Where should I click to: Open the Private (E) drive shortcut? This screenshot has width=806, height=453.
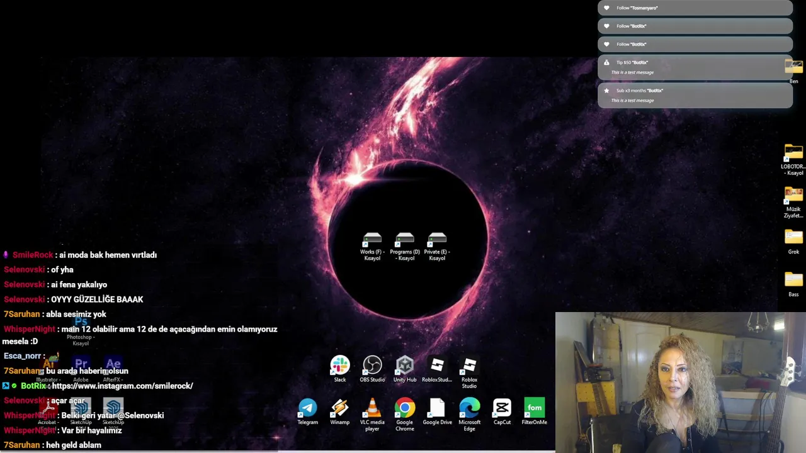(437, 247)
